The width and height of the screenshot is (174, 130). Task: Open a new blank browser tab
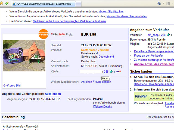point(78,4)
